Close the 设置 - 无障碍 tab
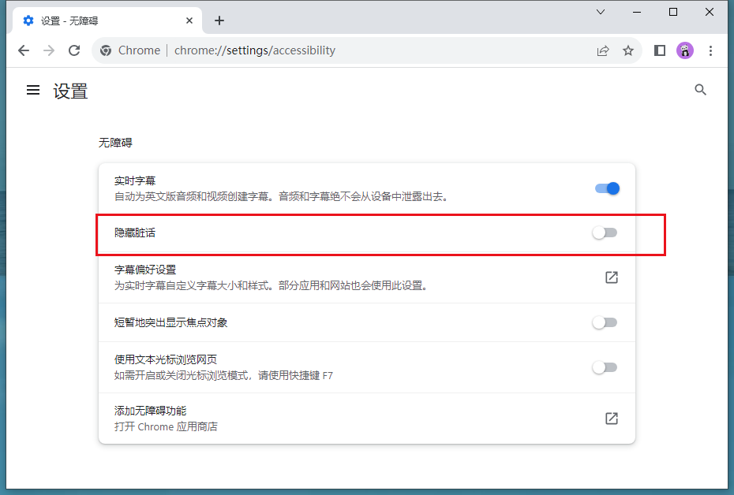The image size is (734, 495). click(189, 20)
